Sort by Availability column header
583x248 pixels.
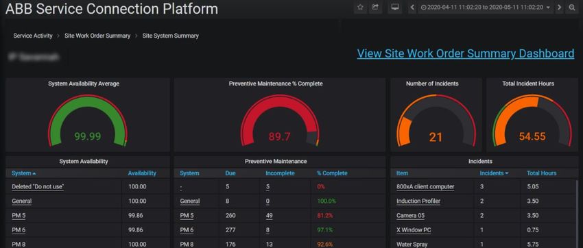pyautogui.click(x=142, y=173)
